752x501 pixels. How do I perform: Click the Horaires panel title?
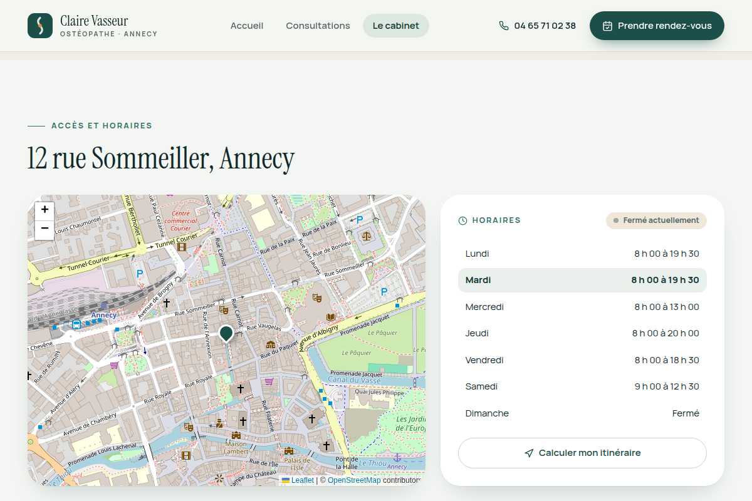[496, 220]
